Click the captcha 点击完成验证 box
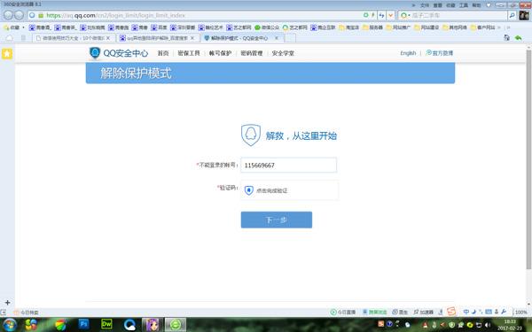The width and height of the screenshot is (532, 332). [x=289, y=190]
